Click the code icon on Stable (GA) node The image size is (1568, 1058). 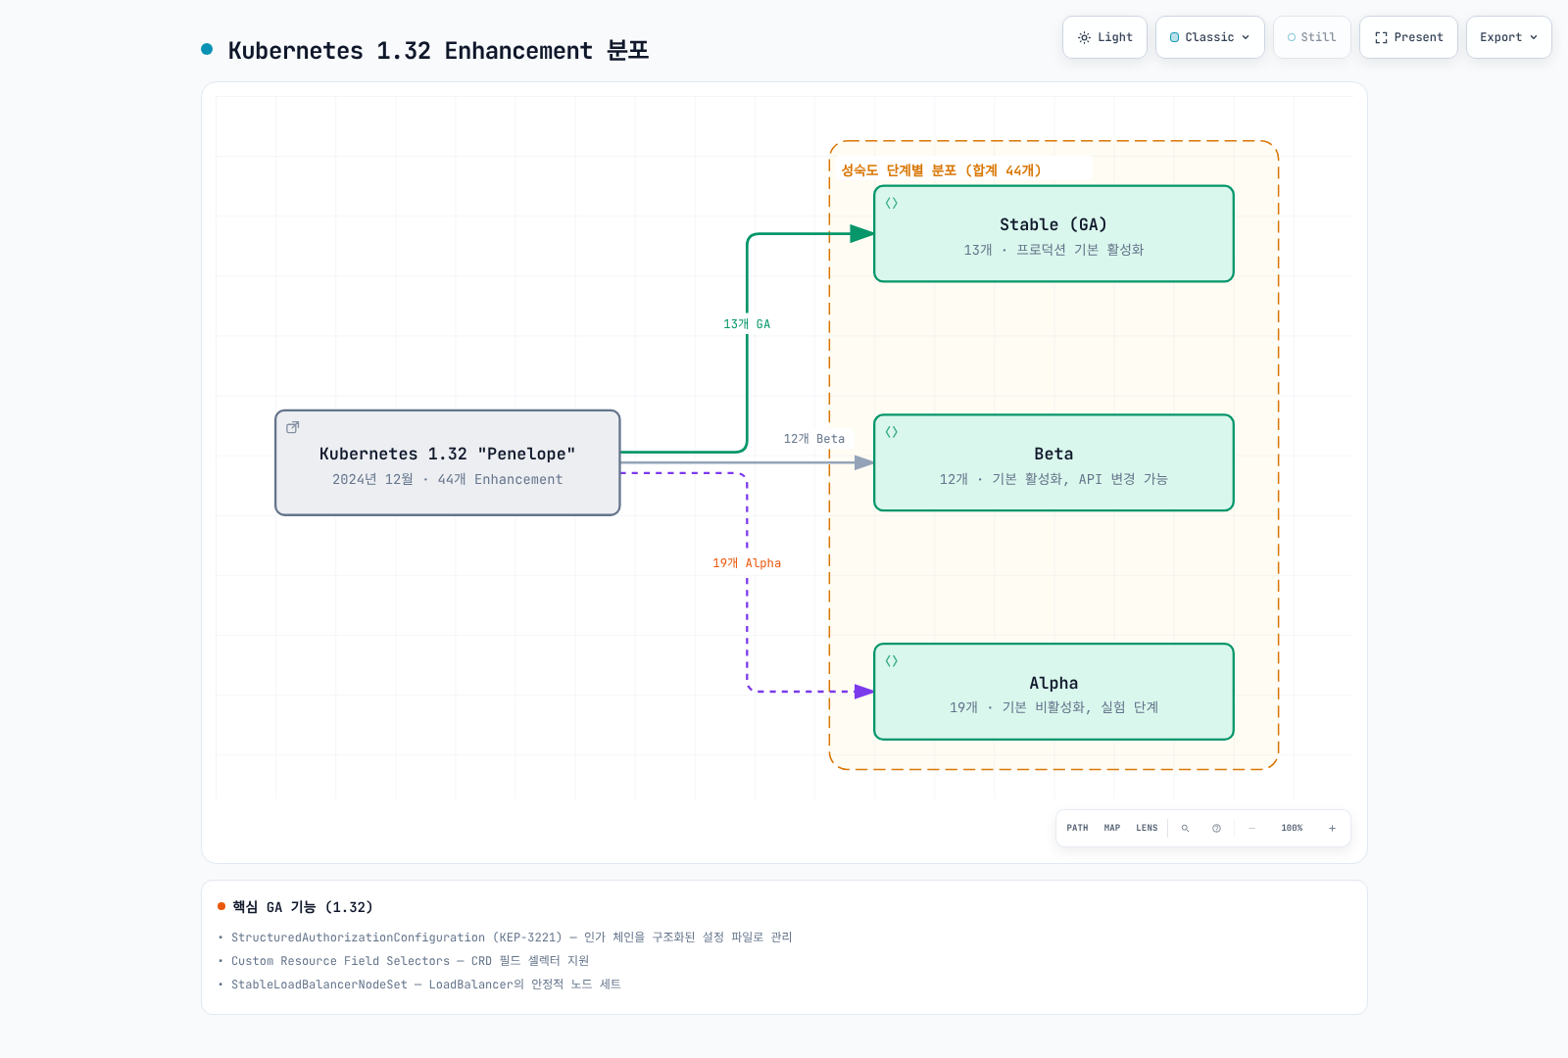[x=892, y=203]
